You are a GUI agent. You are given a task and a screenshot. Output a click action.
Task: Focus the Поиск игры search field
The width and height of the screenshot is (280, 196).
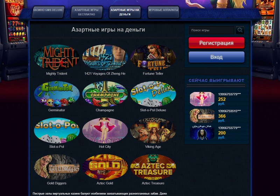(x=212, y=30)
